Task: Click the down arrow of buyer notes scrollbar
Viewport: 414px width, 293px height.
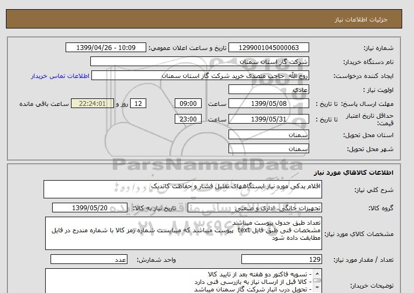Action: pos(317,288)
